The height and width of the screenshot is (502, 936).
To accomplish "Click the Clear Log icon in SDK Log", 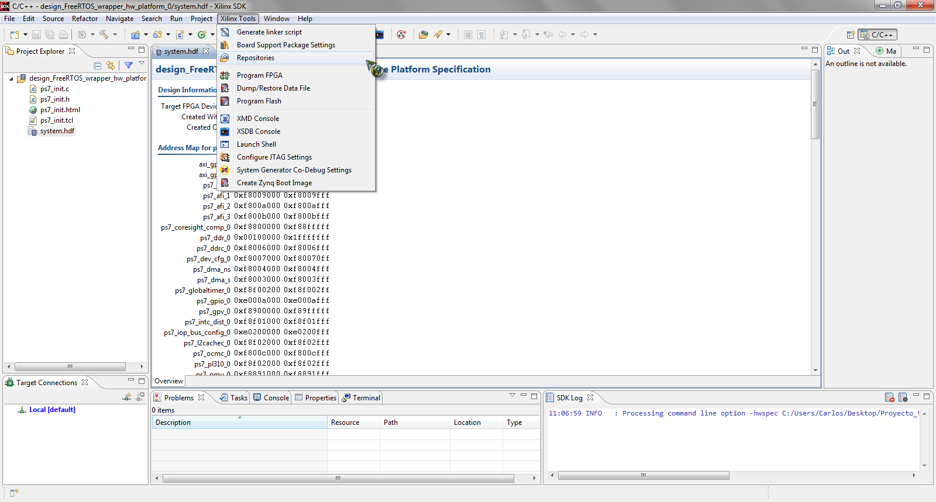I will tap(890, 397).
